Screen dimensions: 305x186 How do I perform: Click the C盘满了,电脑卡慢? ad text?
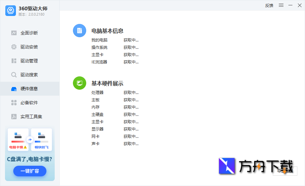(30, 159)
